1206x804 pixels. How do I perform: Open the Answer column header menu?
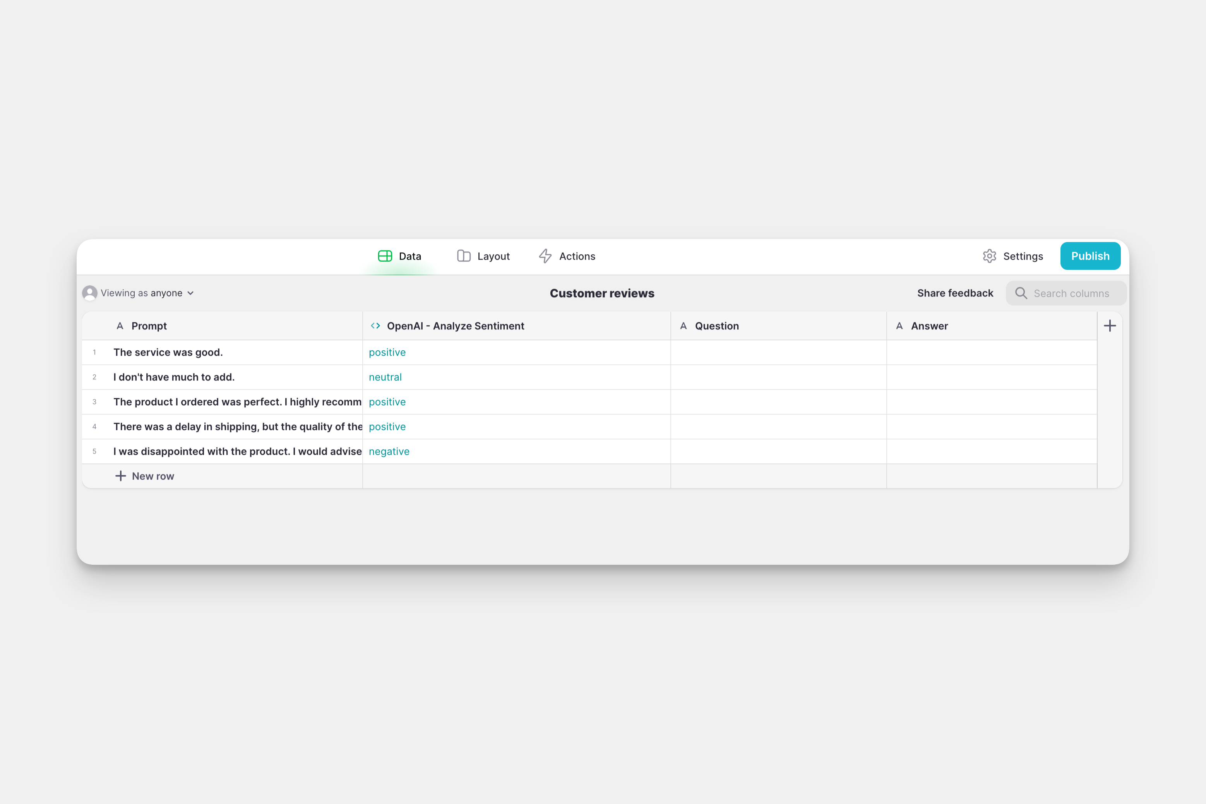(929, 326)
